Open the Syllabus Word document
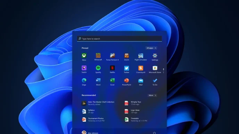Image resolution: width=239 pixels, height=134 pixels. coord(88,111)
